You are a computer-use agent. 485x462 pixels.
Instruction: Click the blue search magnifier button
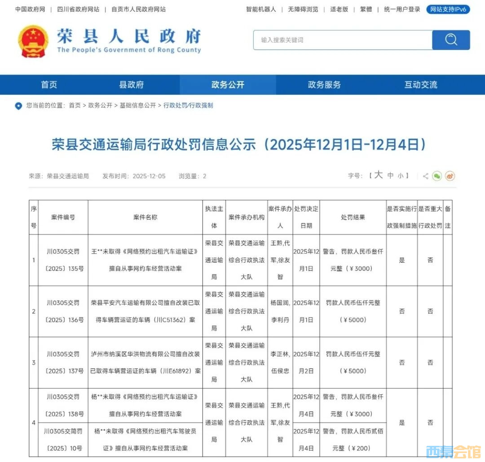[x=451, y=40]
